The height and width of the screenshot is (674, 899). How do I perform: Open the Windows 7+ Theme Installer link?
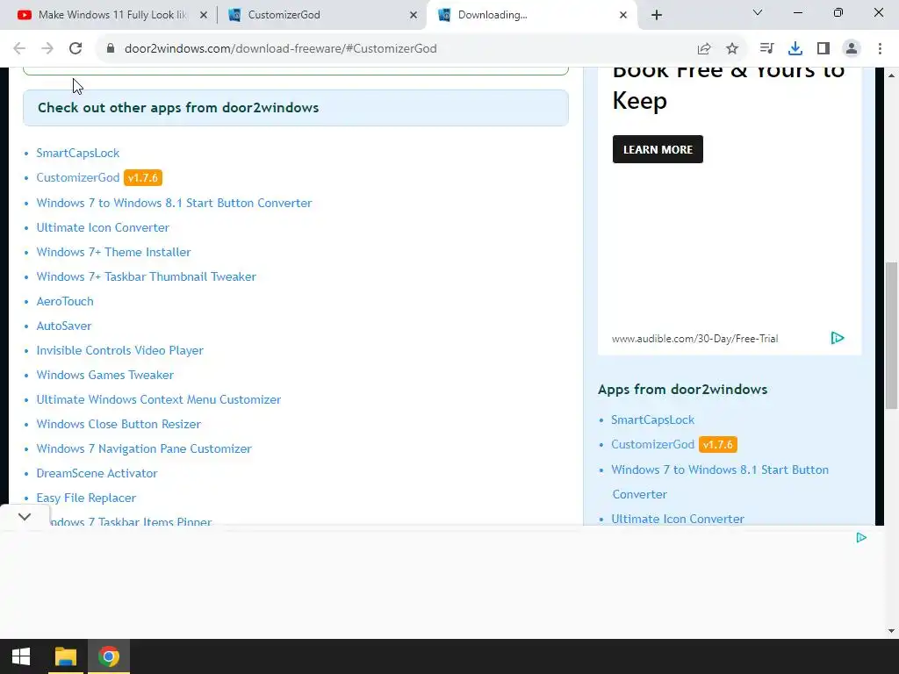point(113,252)
